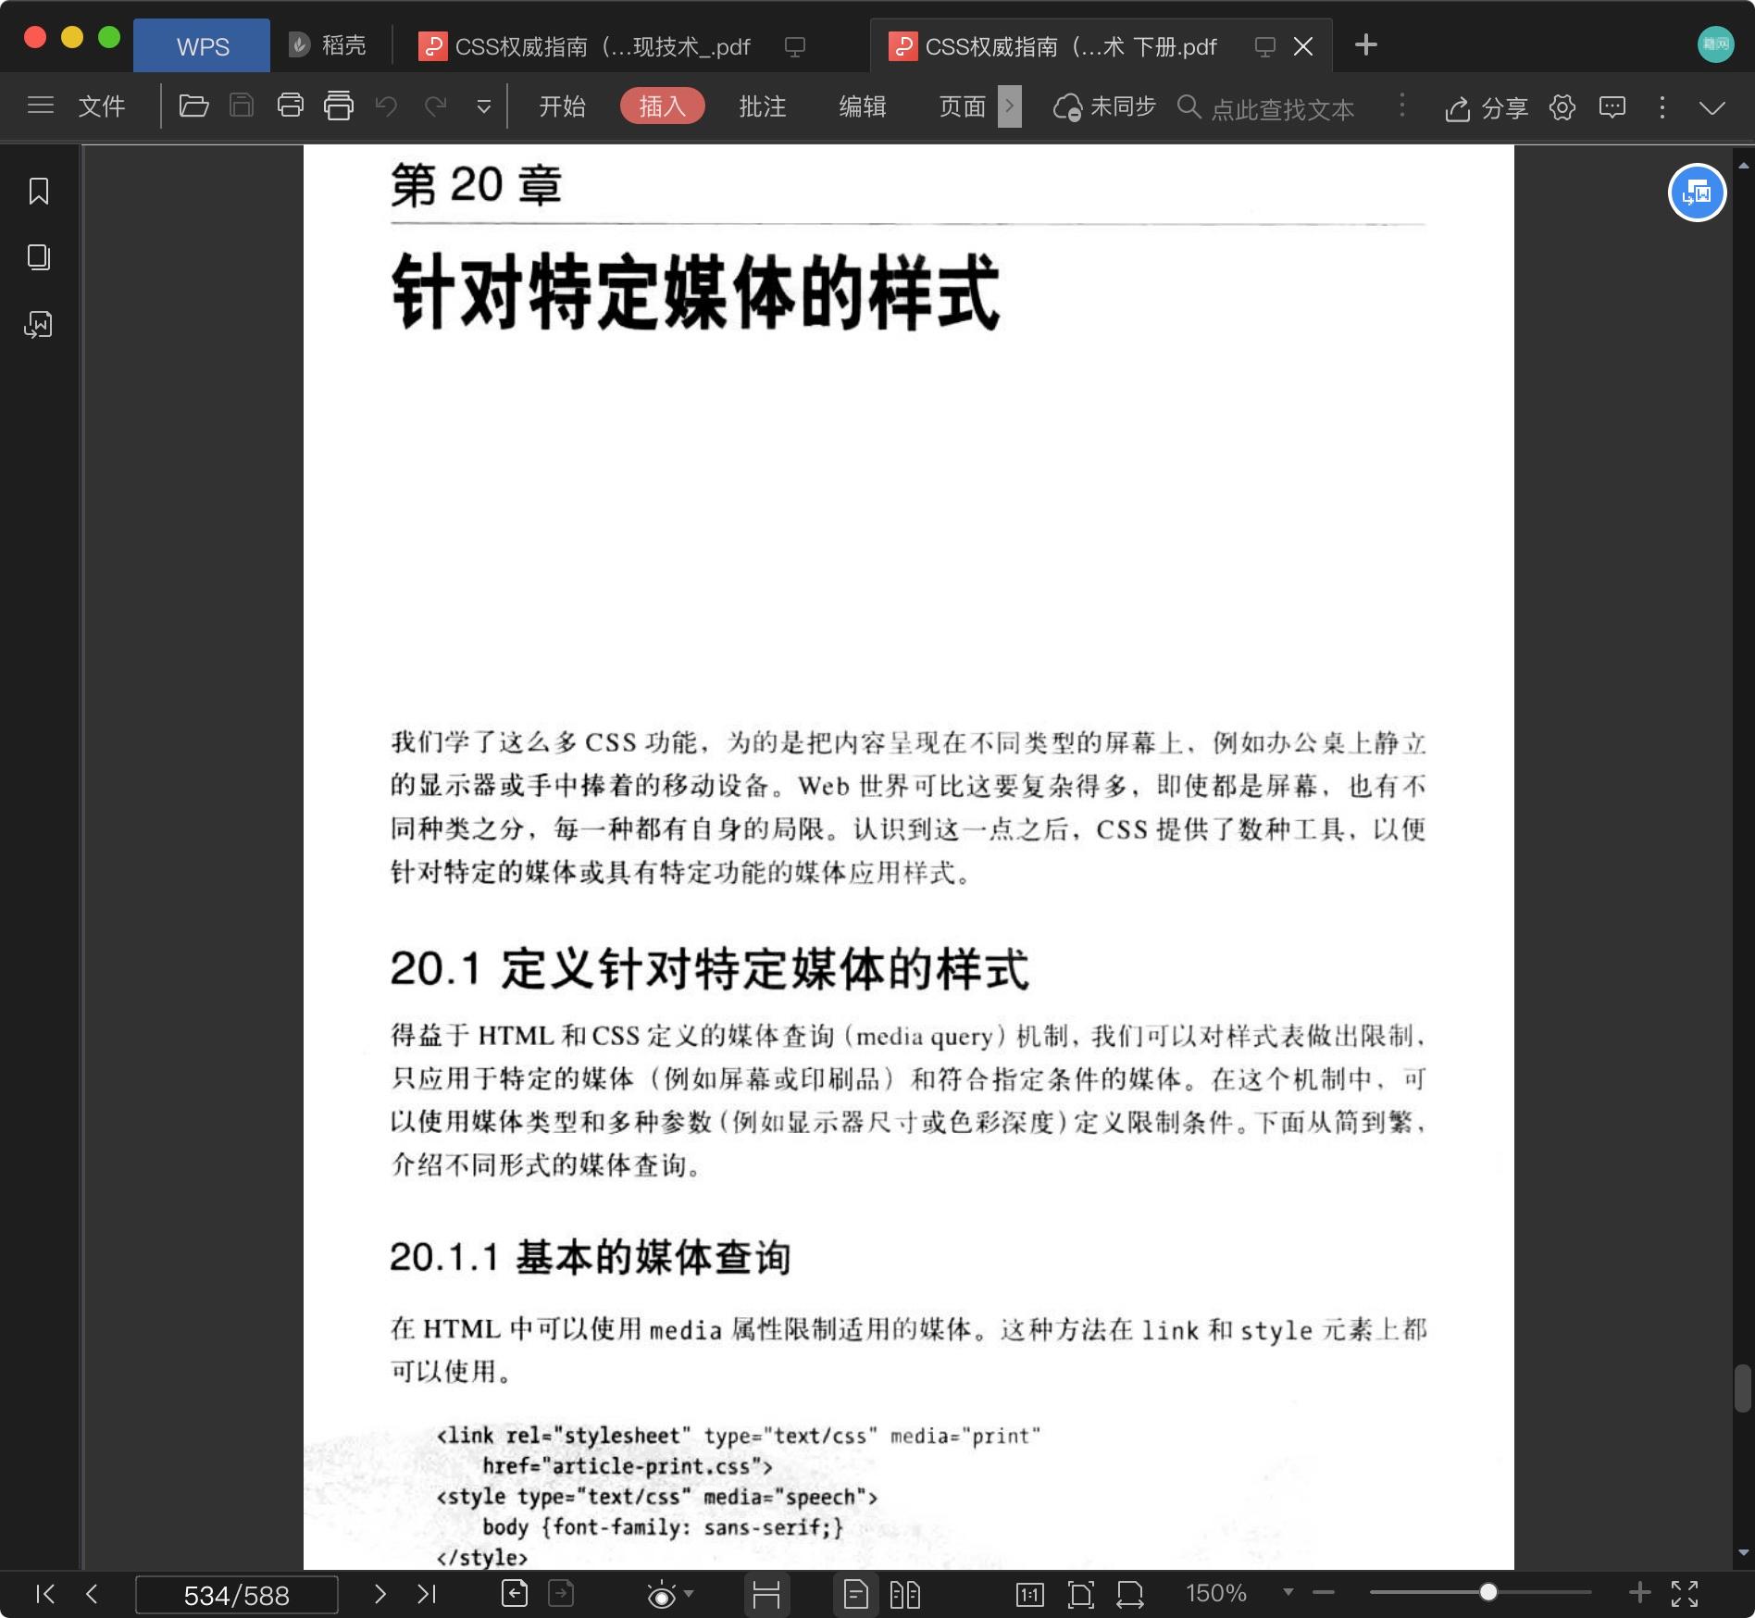Open the 文件 menu
1755x1618 pixels.
[101, 106]
